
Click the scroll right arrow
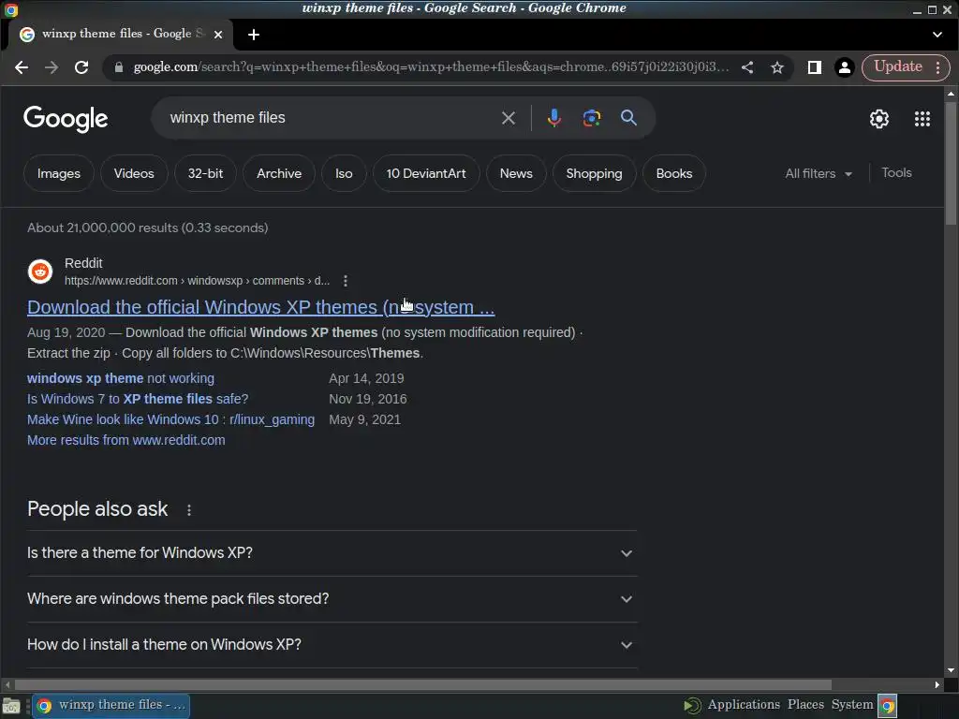click(x=937, y=684)
